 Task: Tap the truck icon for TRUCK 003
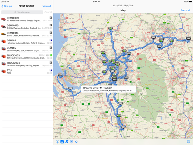[3, 56]
